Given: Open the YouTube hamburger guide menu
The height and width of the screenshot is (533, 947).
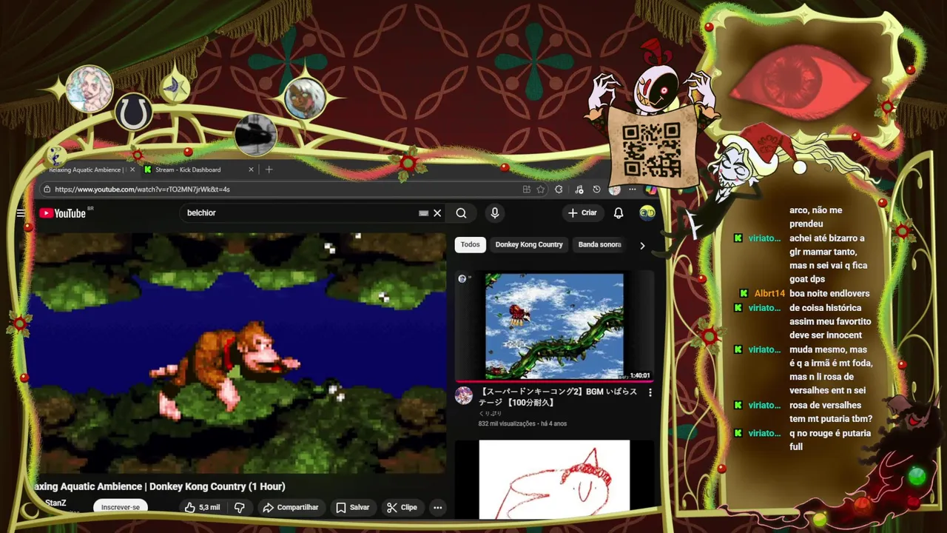Looking at the screenshot, I should pos(21,213).
